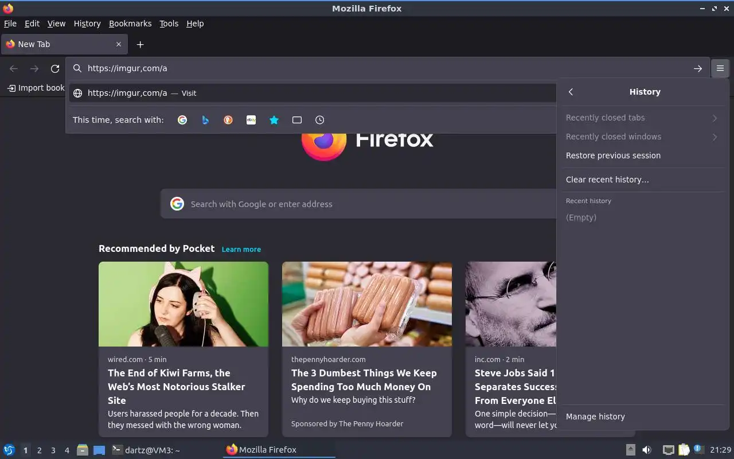The image size is (734, 459).
Task: Open the View menu
Action: 56,24
